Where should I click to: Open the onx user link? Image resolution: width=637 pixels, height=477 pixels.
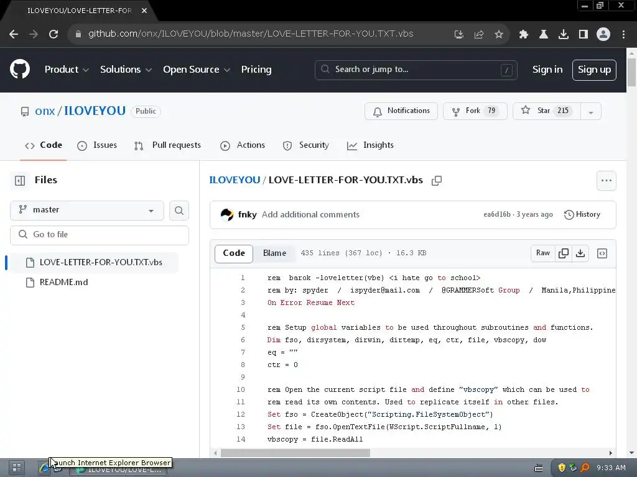(x=45, y=111)
